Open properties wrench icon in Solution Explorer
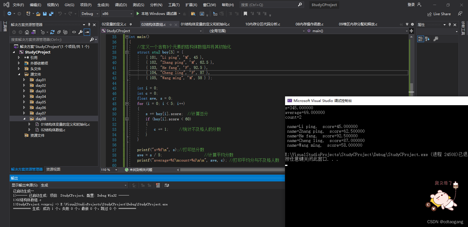The image size is (468, 227). [80, 32]
